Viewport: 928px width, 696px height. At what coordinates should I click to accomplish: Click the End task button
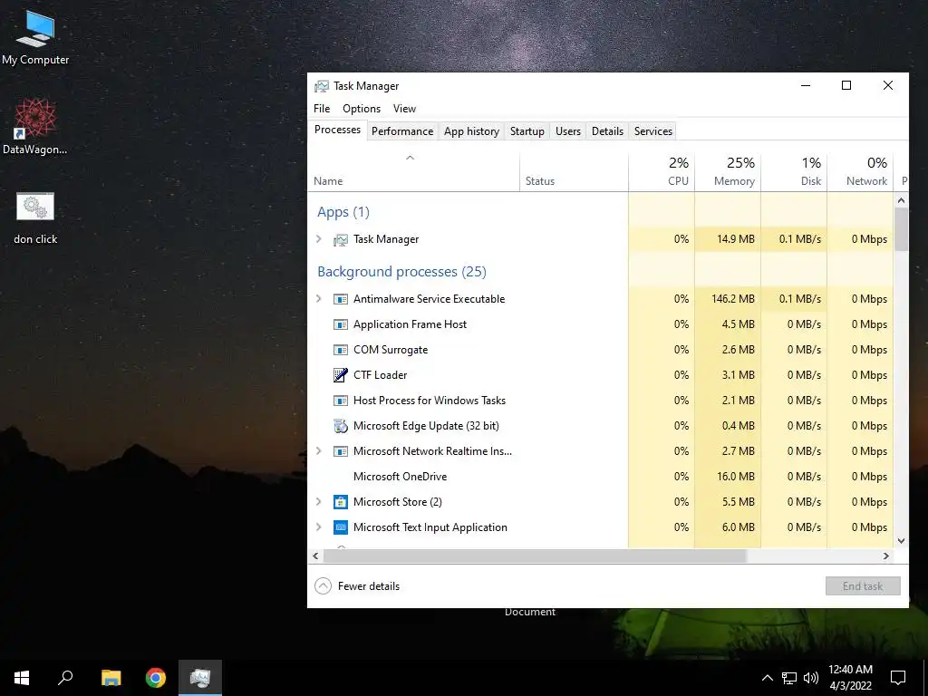point(863,586)
